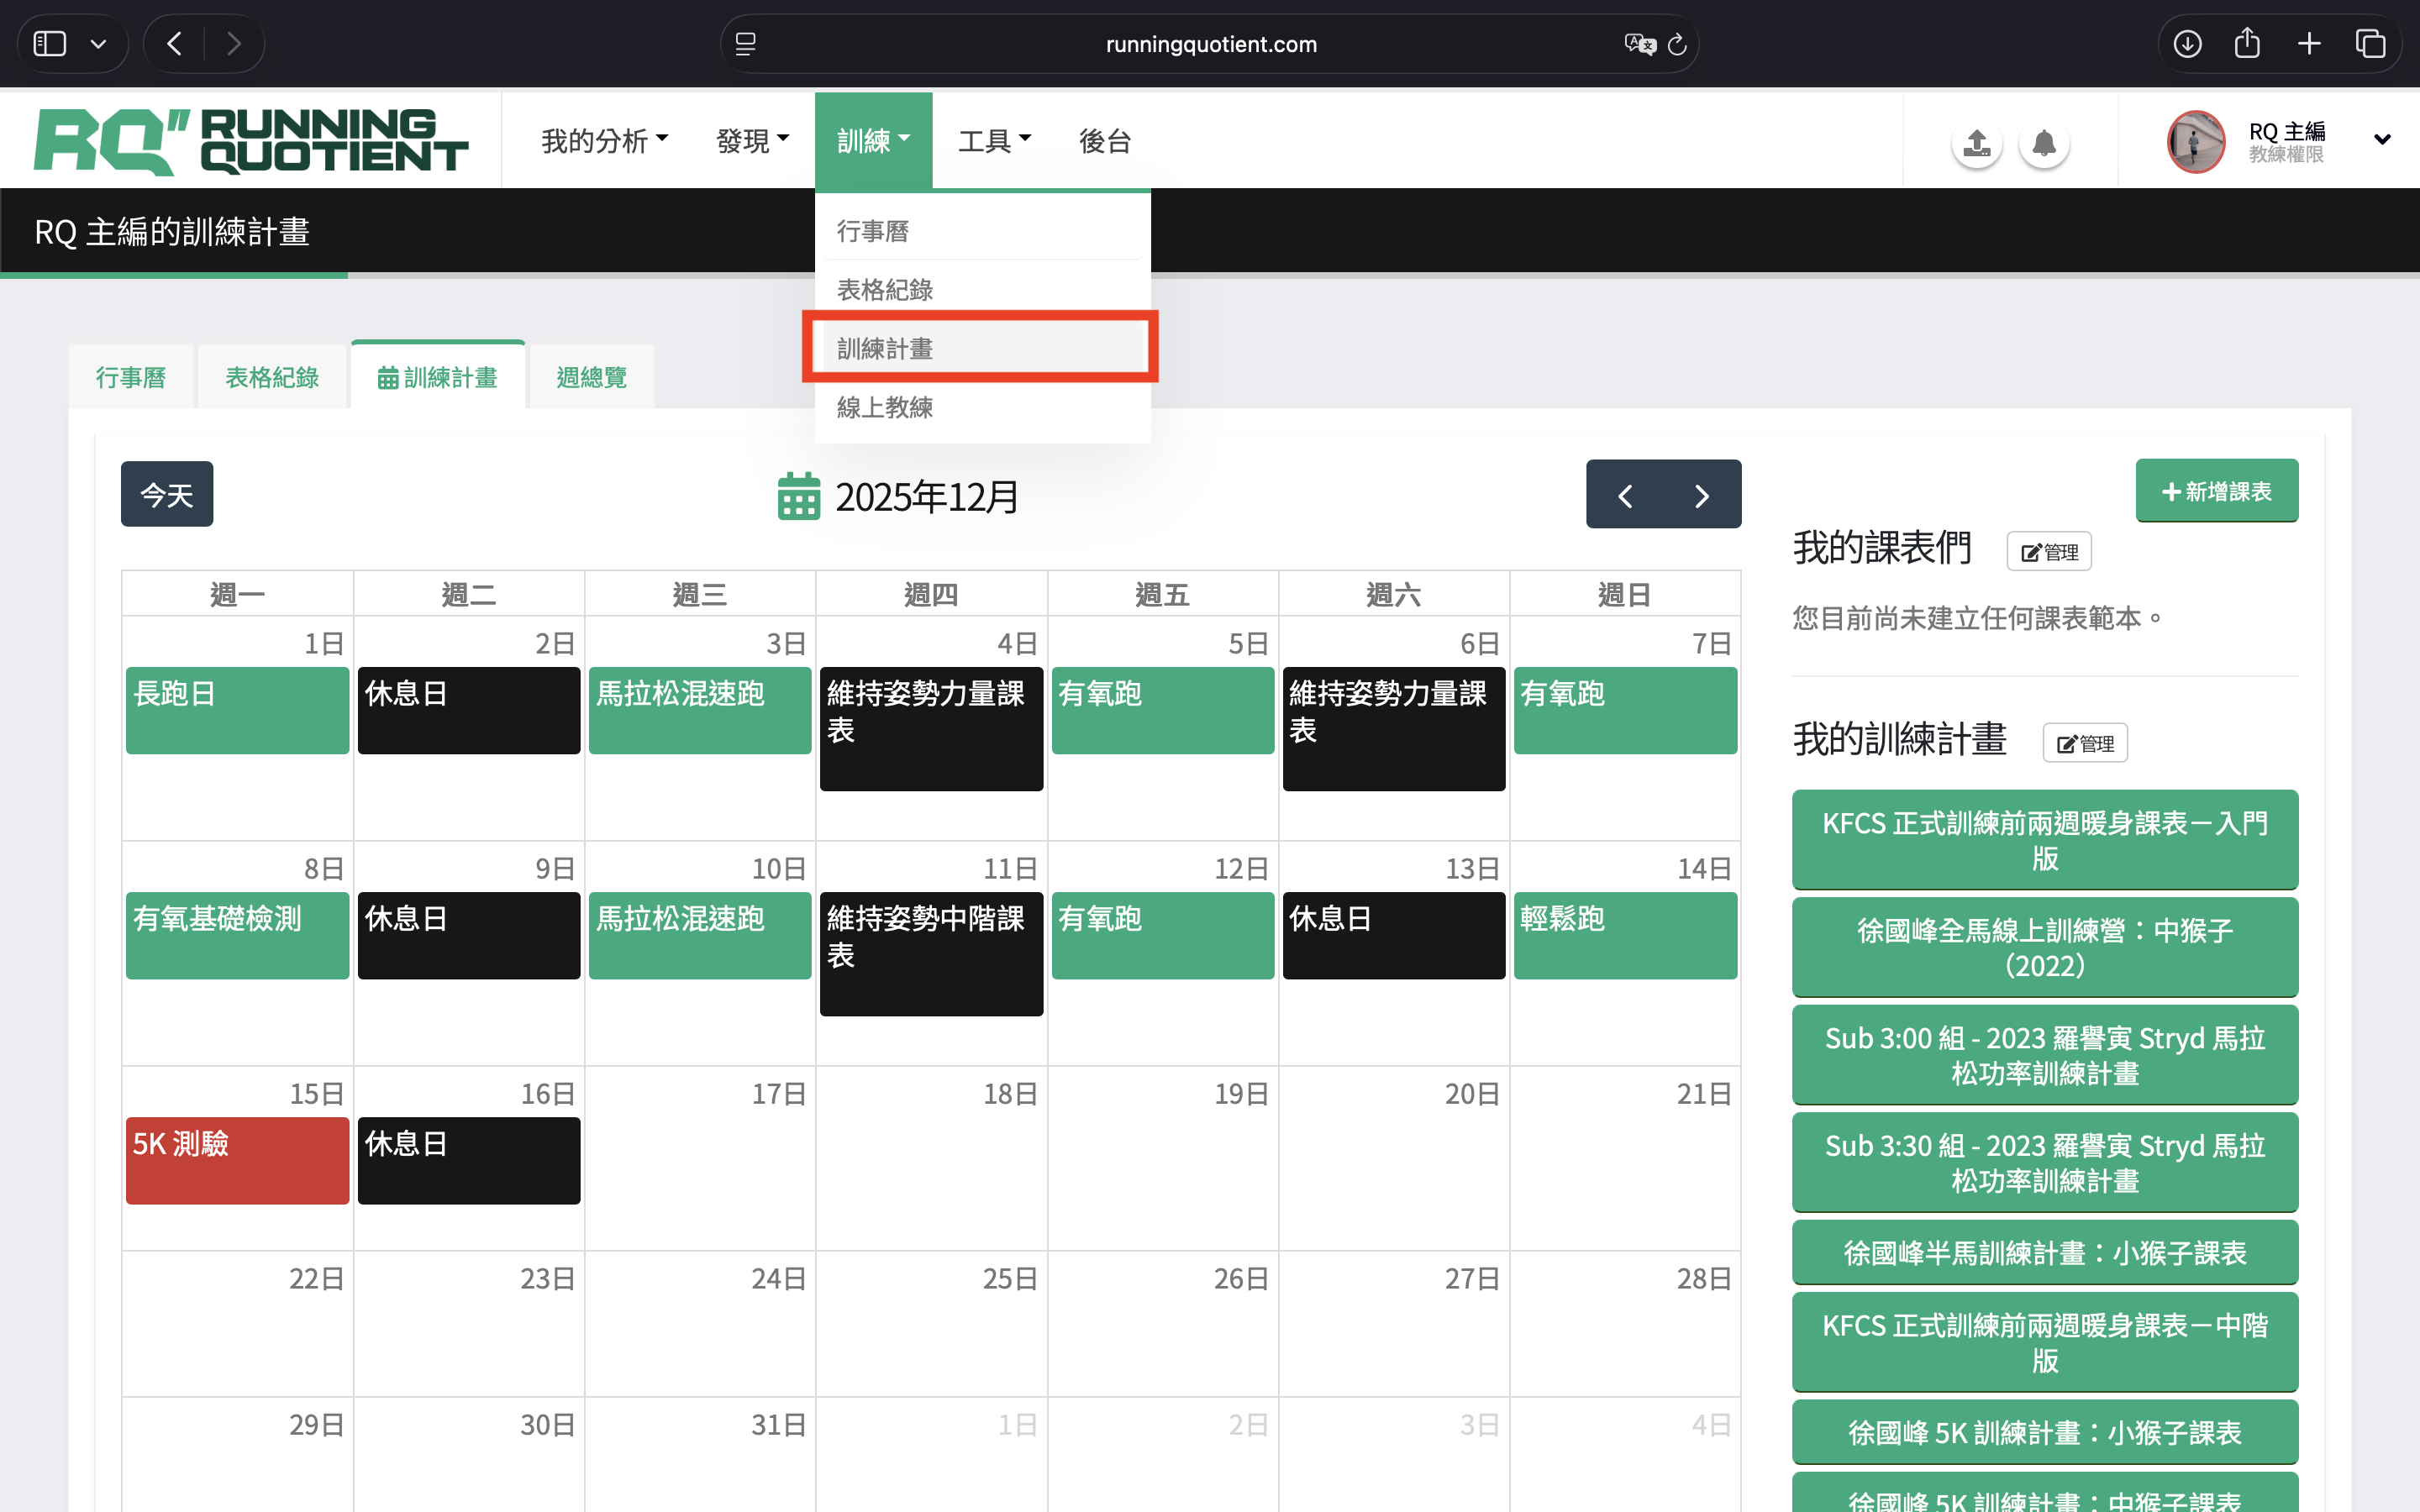This screenshot has width=2420, height=1512.
Task: Switch to the 週總覽 tab
Action: coord(591,377)
